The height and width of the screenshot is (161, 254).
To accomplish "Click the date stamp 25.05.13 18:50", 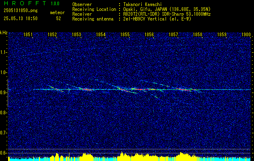I will pos(21,19).
